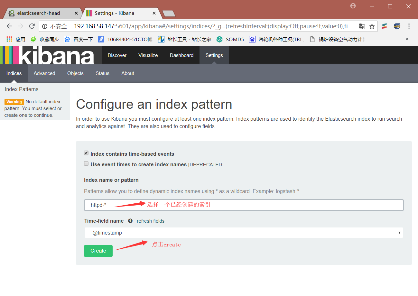Click the Time-field name info icon
This screenshot has height=296, width=418.
coord(130,221)
